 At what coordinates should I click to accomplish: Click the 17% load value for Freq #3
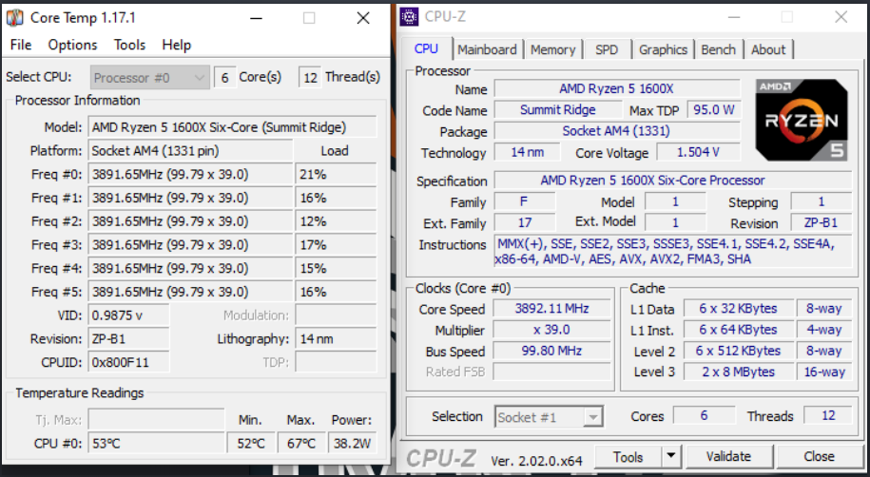point(336,244)
